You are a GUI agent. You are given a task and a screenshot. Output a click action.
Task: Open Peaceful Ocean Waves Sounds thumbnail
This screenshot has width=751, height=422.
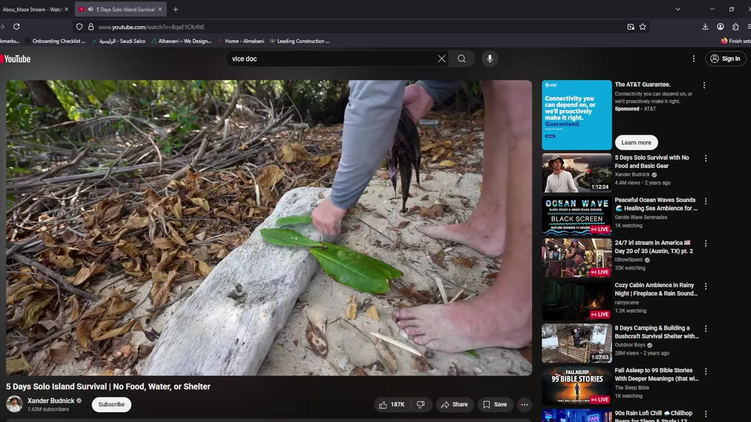click(x=576, y=215)
